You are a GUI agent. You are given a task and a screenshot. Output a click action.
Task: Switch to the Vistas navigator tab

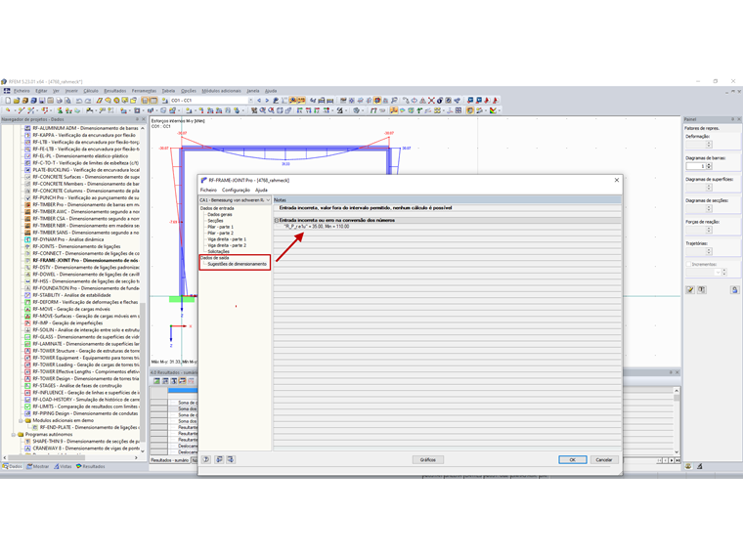(x=63, y=466)
